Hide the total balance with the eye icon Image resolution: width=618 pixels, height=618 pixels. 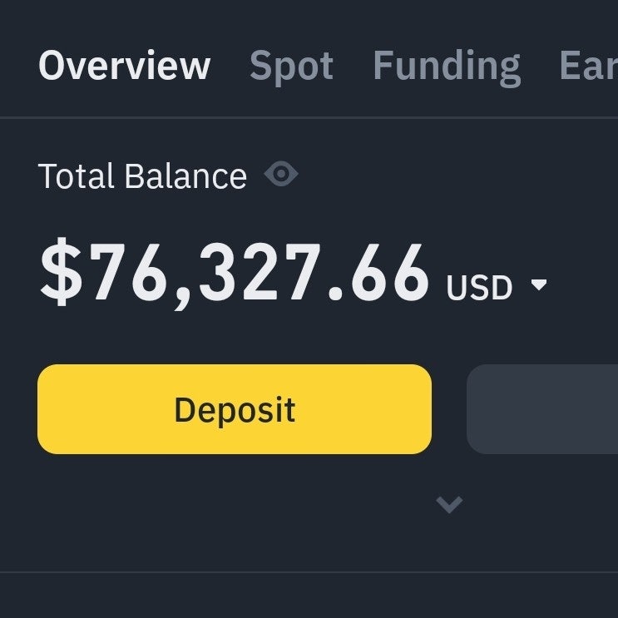click(x=281, y=175)
